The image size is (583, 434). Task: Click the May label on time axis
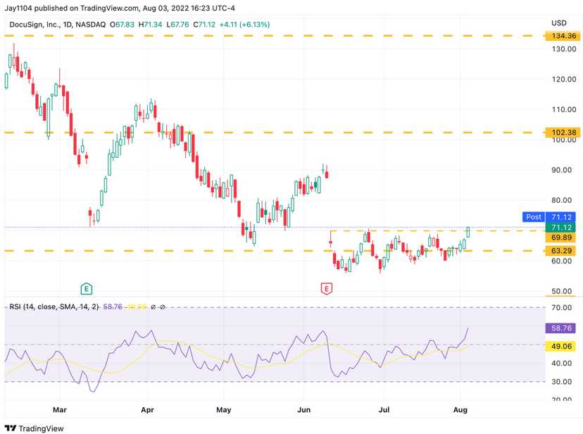(x=223, y=410)
